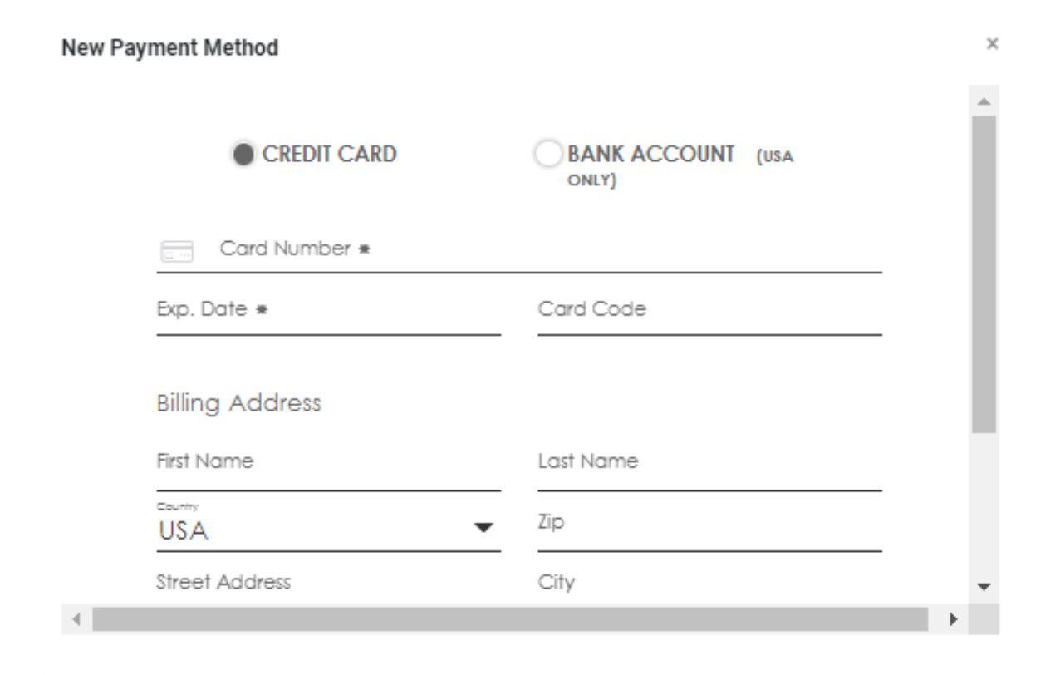Click the credit card icon beside Card Number

pyautogui.click(x=175, y=251)
